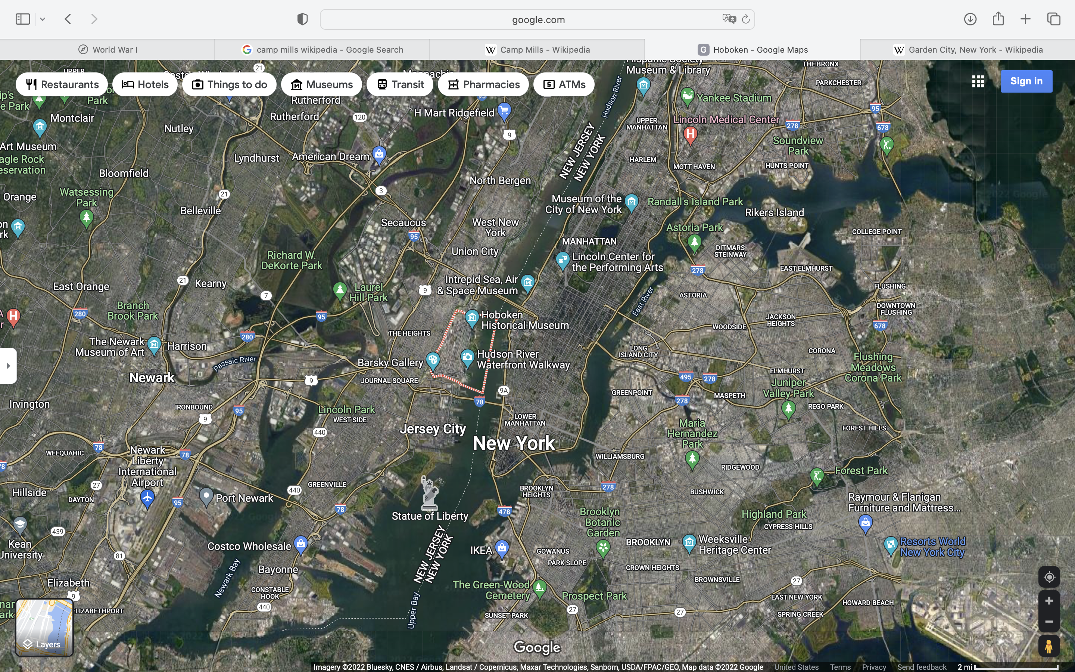This screenshot has width=1075, height=672.
Task: Open the Send feedback link
Action: click(x=922, y=667)
